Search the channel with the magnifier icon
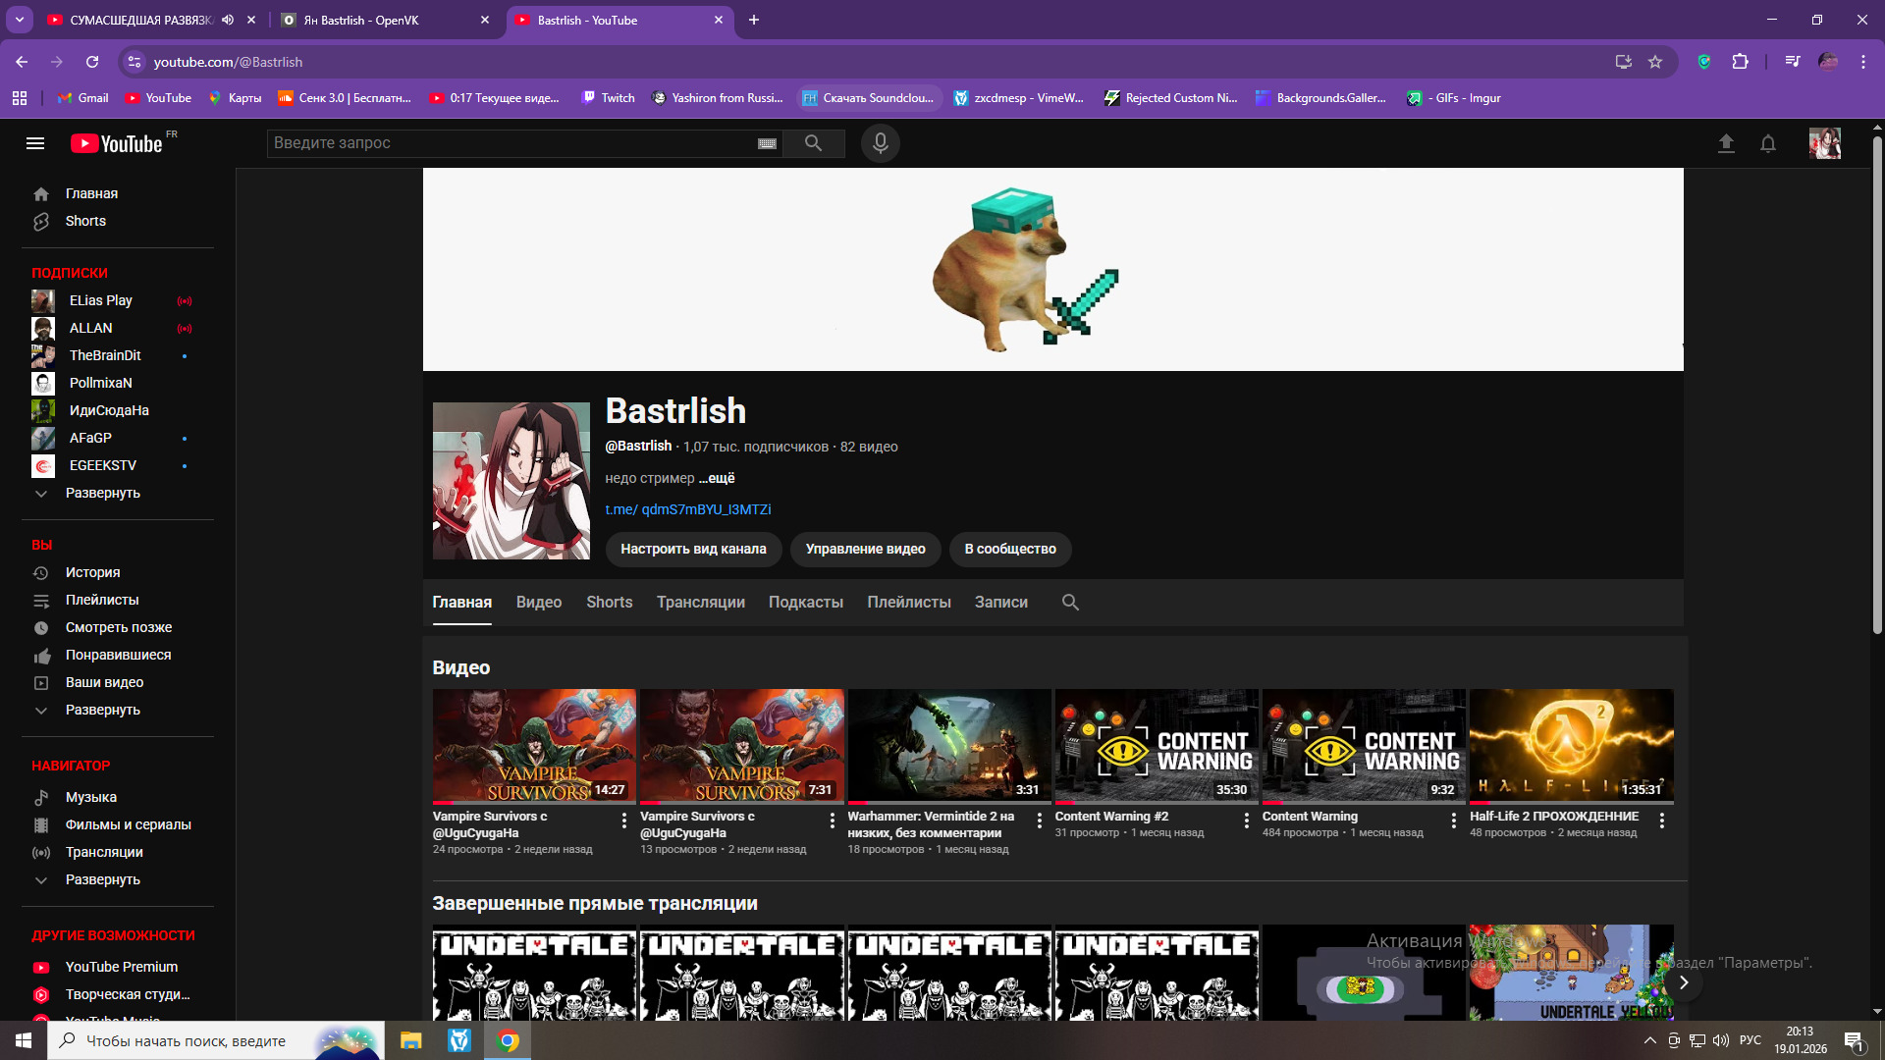1885x1060 pixels. [x=1070, y=603]
